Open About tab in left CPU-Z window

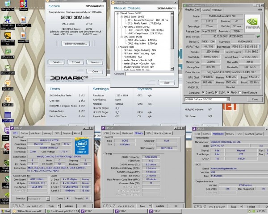(77, 133)
